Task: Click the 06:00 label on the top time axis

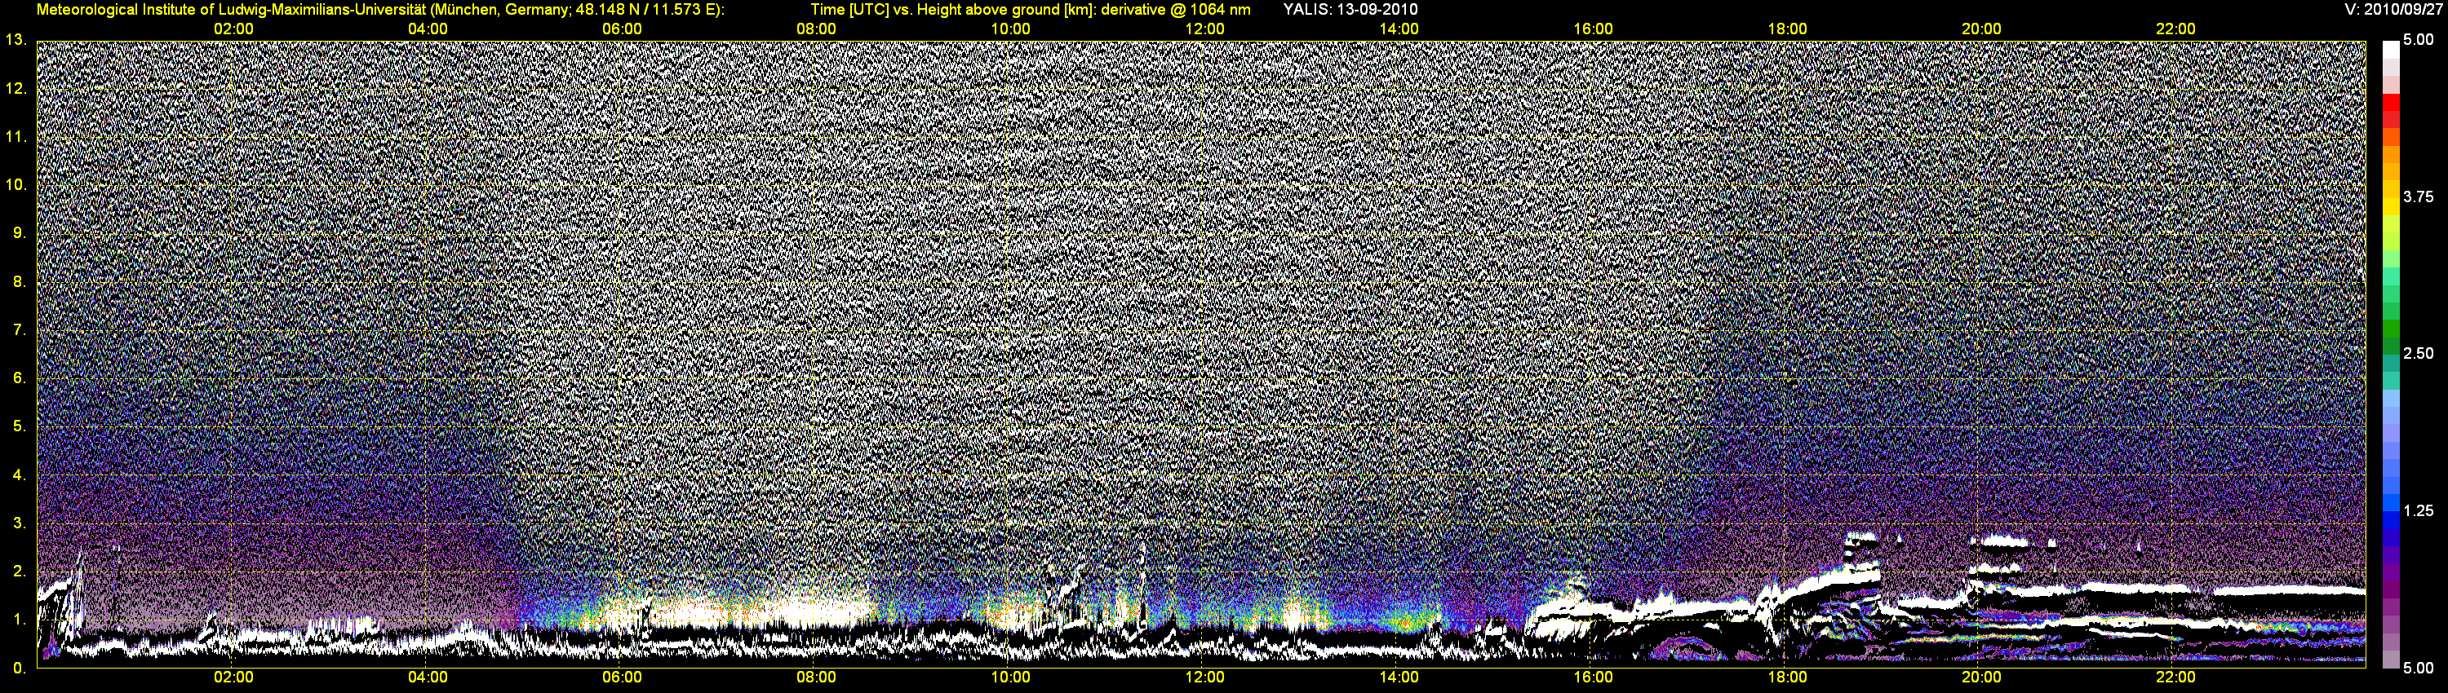Action: (622, 29)
